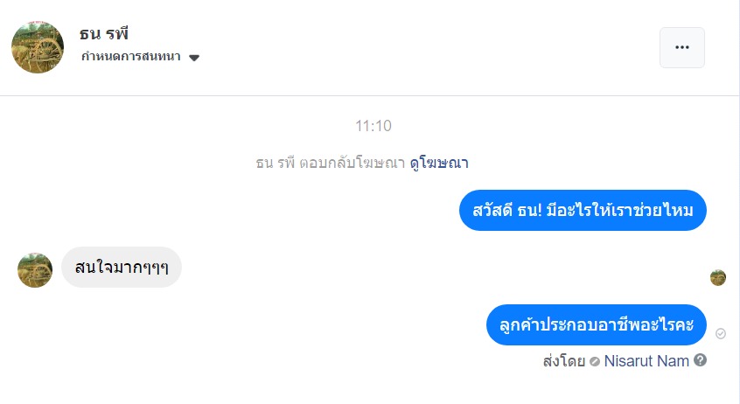Click the customer avatar beside สนใจมากๆๆๆ

(x=35, y=270)
